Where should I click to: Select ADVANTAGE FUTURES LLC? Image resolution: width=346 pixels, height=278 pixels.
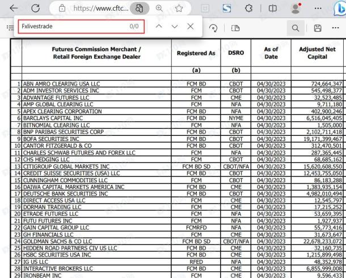click(x=56, y=97)
